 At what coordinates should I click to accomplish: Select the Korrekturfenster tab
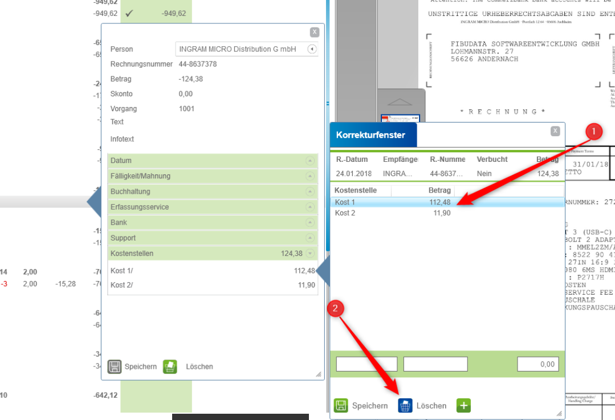tap(373, 135)
